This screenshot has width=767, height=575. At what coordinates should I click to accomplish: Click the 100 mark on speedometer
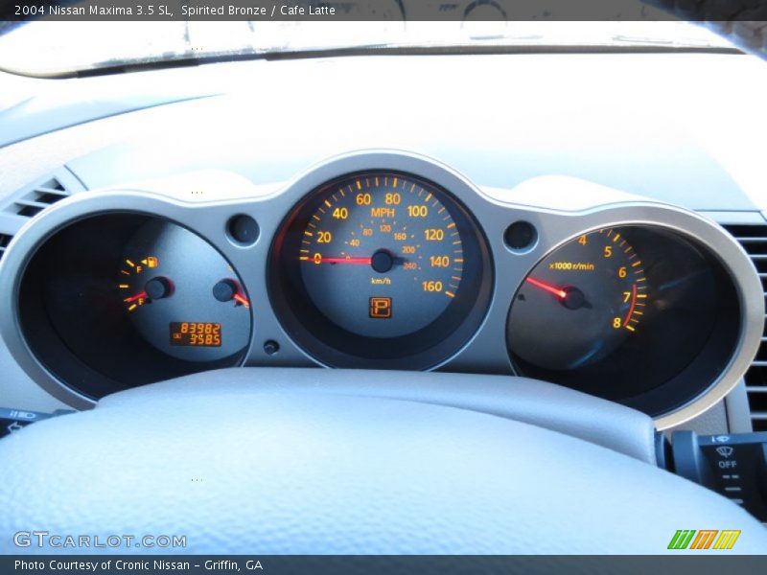[417, 211]
